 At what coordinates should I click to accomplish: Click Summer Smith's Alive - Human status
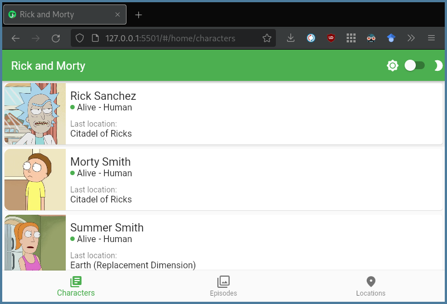(101, 239)
